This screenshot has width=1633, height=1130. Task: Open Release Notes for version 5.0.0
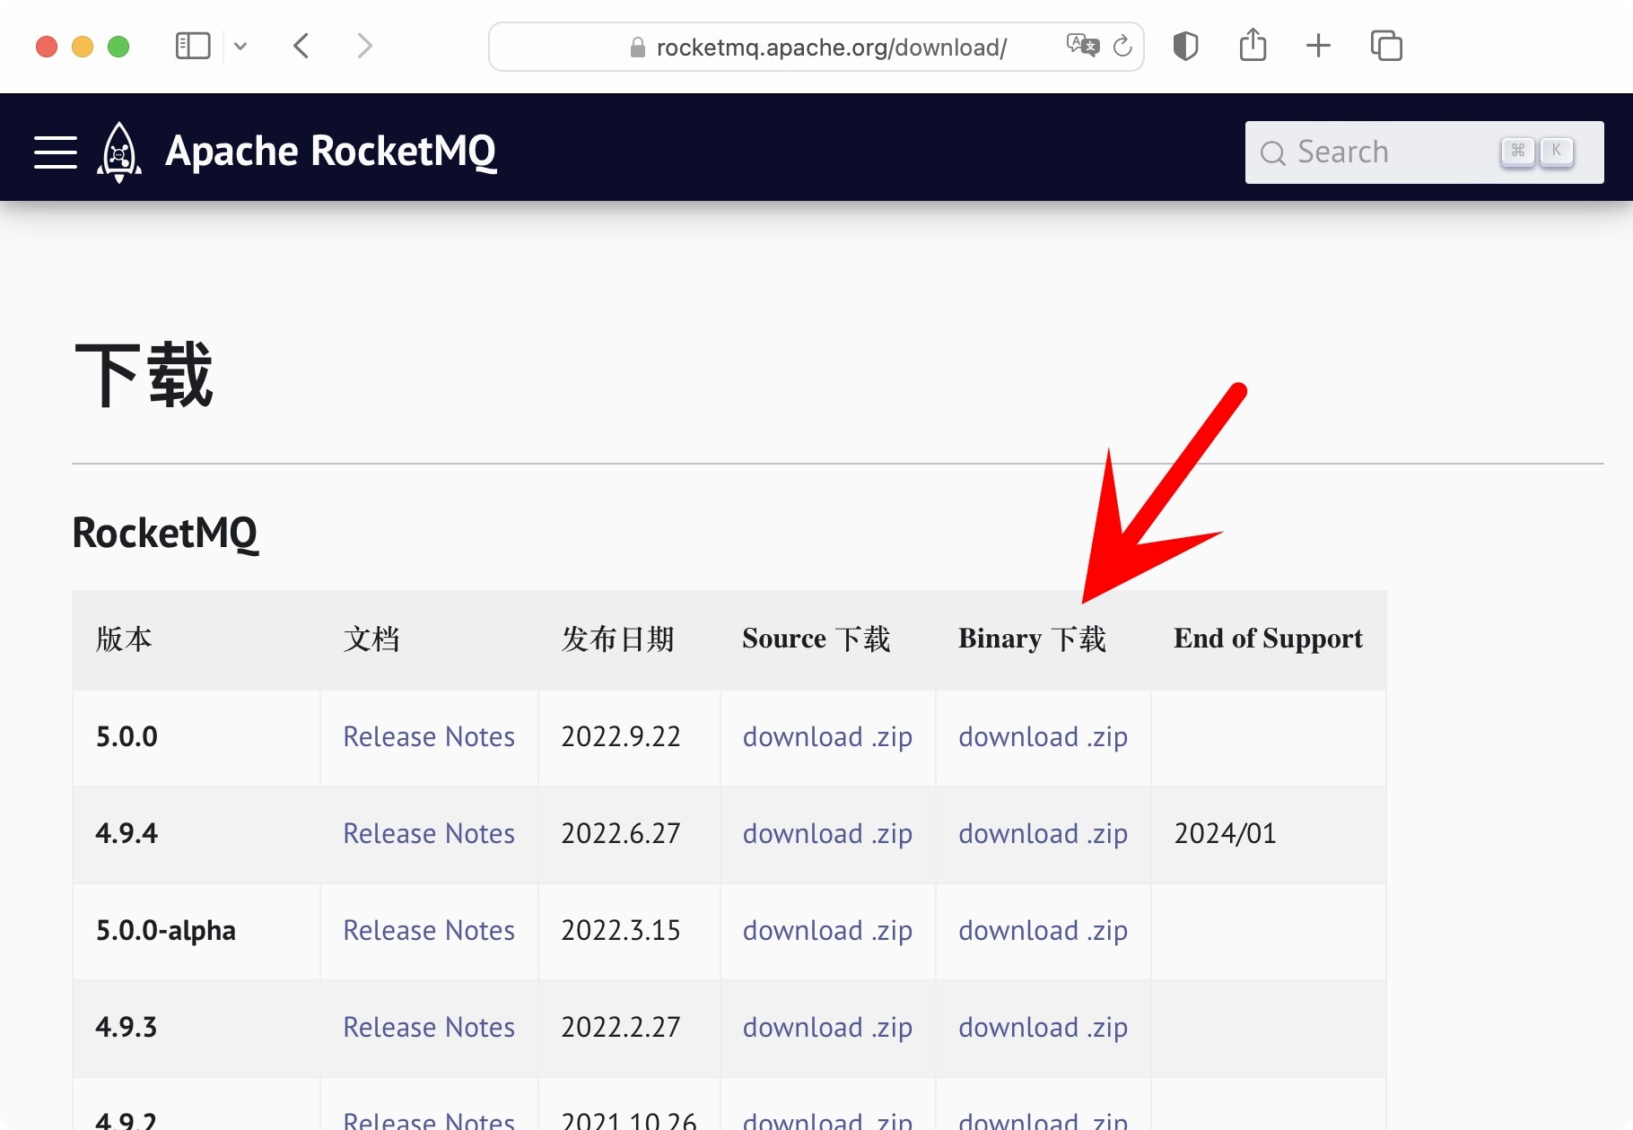click(429, 737)
